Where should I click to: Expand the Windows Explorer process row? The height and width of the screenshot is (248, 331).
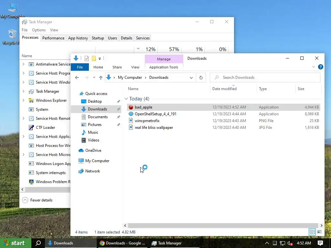[23, 100]
